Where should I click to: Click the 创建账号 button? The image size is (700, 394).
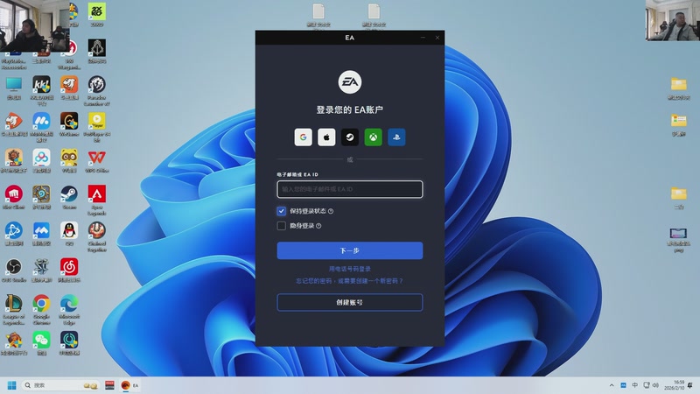click(349, 302)
